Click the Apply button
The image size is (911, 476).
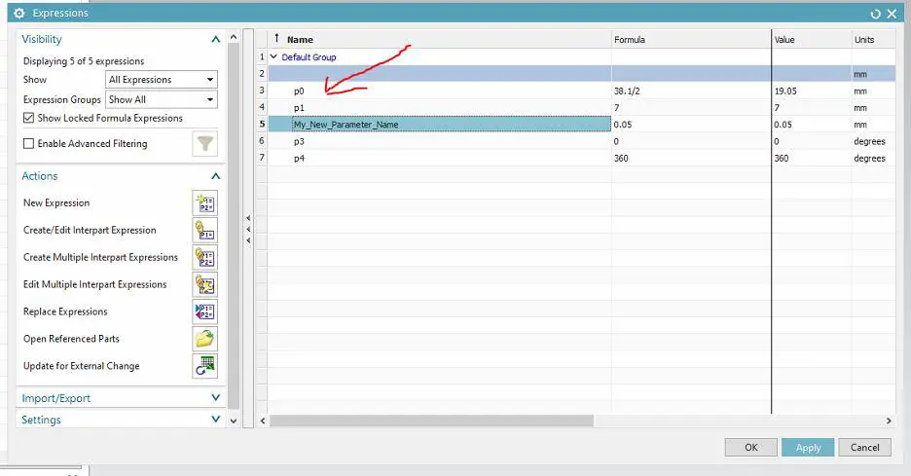click(808, 447)
